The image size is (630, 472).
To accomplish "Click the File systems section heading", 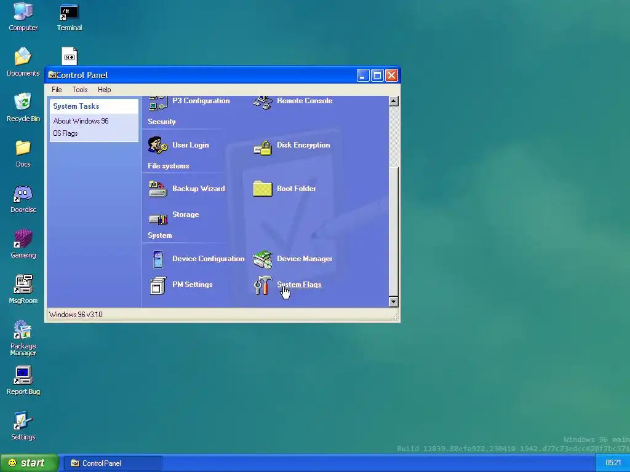I will point(169,166).
